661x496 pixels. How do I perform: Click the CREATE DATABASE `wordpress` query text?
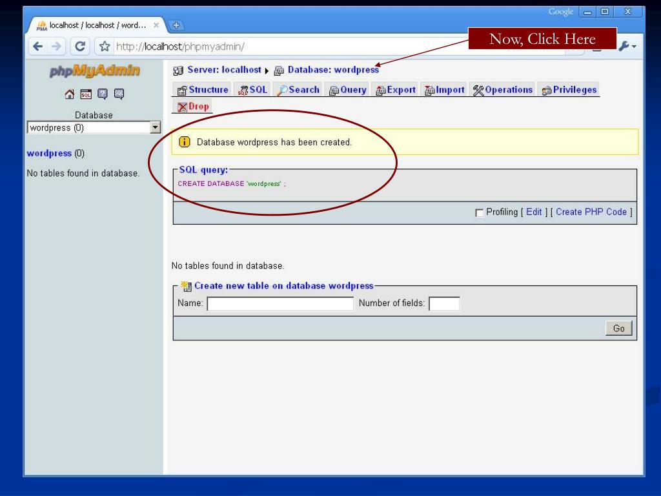click(x=232, y=184)
